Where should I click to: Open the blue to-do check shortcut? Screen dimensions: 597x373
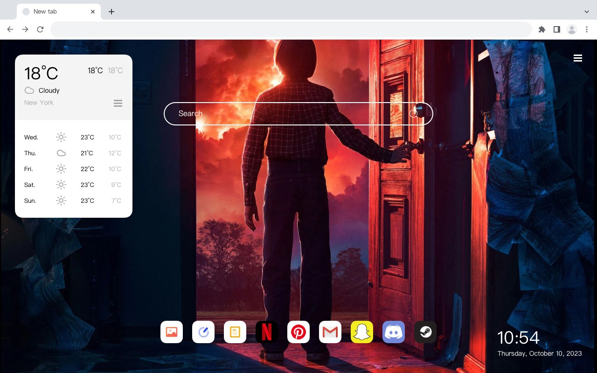[203, 332]
